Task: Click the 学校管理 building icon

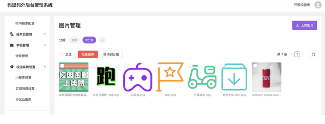Action: click(12, 45)
